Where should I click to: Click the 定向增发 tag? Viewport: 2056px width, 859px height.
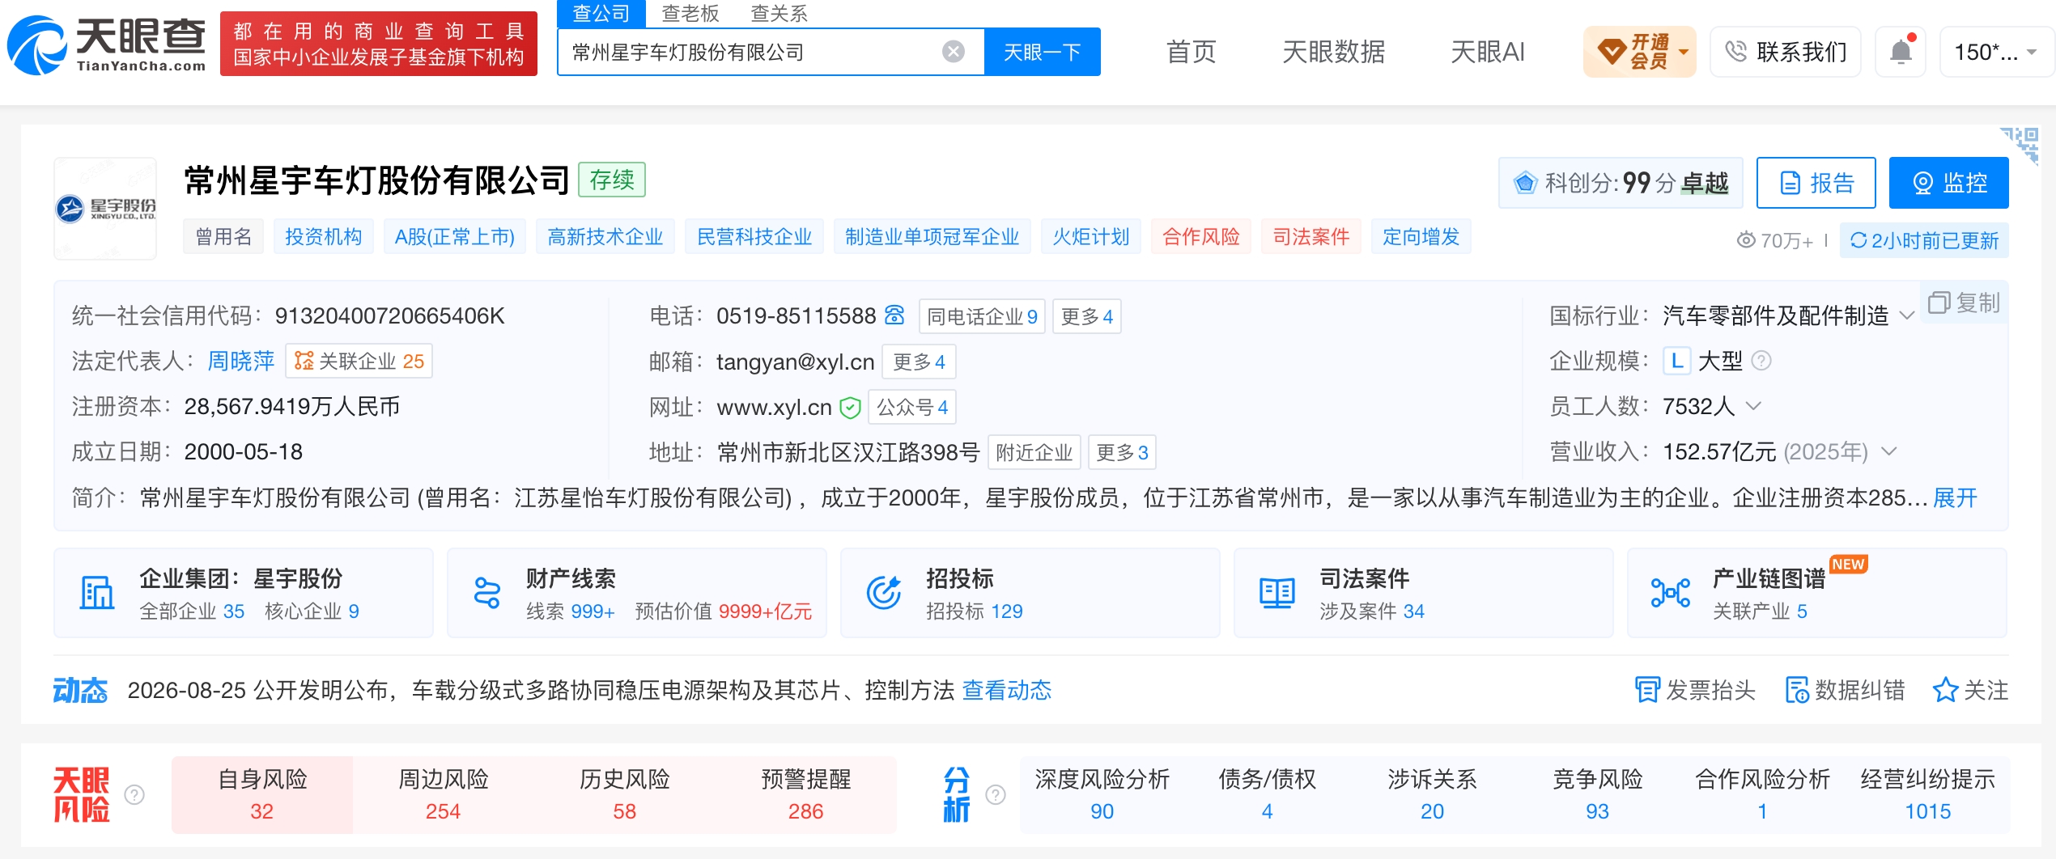coord(1421,236)
